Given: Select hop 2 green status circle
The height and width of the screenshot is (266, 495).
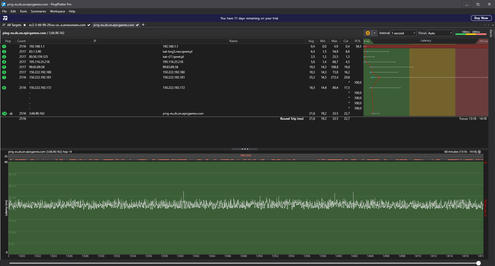Looking at the screenshot, I should 4,52.
